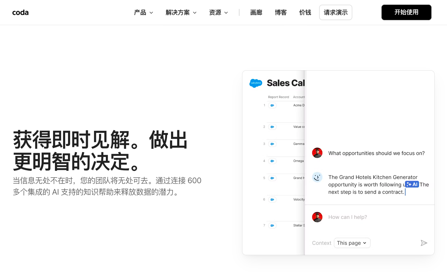
Task: Click the send arrow icon
Action: click(424, 243)
